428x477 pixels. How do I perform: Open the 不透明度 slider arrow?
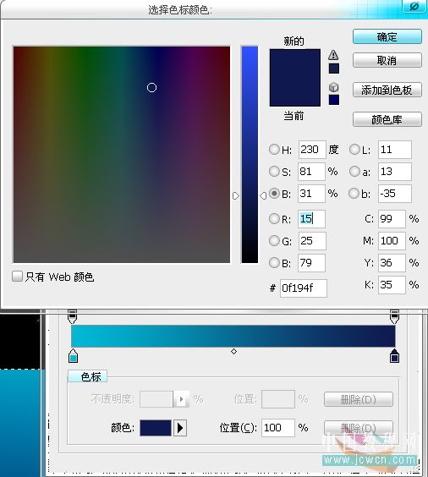point(181,399)
